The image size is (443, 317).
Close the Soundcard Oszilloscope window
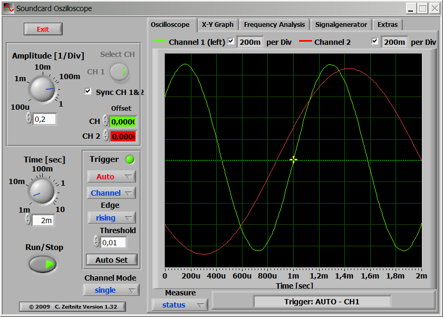(435, 8)
